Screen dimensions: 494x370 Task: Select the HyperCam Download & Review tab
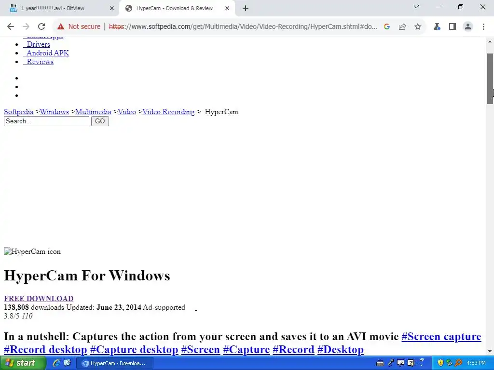tap(178, 8)
